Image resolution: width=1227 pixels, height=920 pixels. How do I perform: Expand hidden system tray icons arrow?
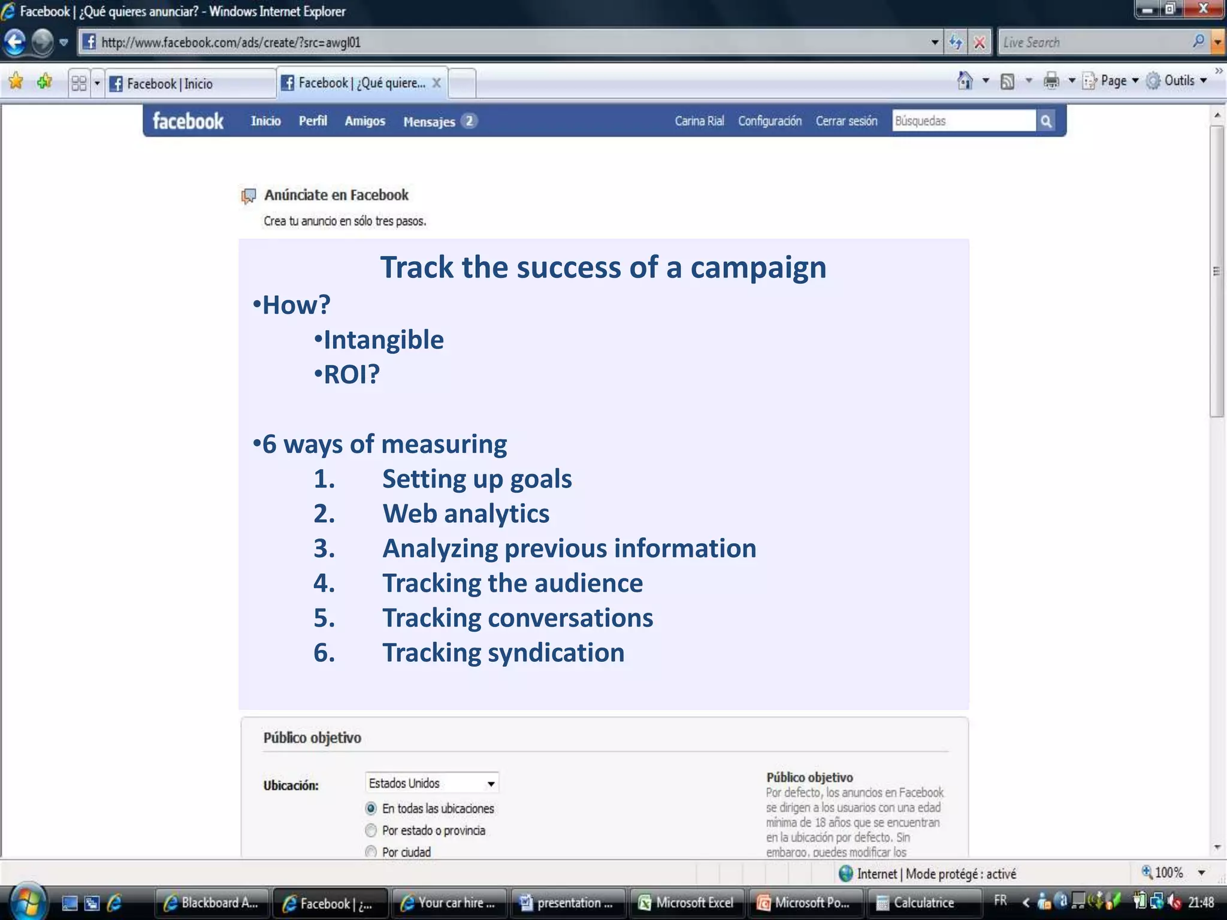[x=1026, y=901]
